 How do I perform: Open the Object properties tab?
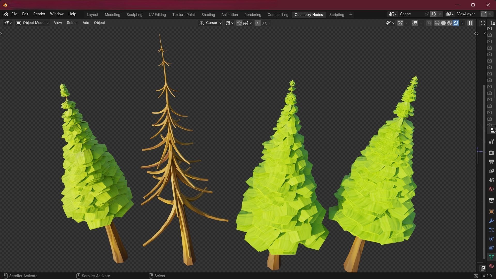click(x=491, y=212)
